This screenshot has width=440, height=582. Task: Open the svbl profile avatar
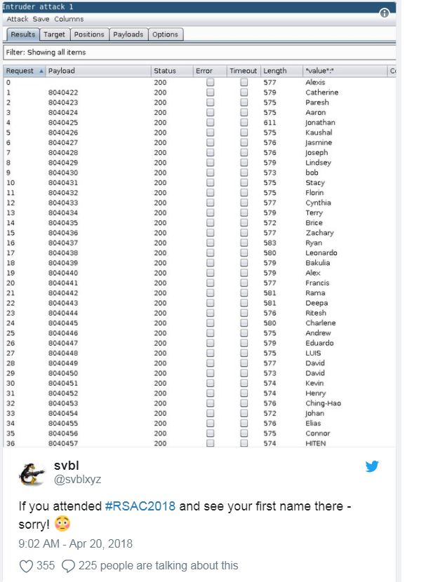point(32,473)
